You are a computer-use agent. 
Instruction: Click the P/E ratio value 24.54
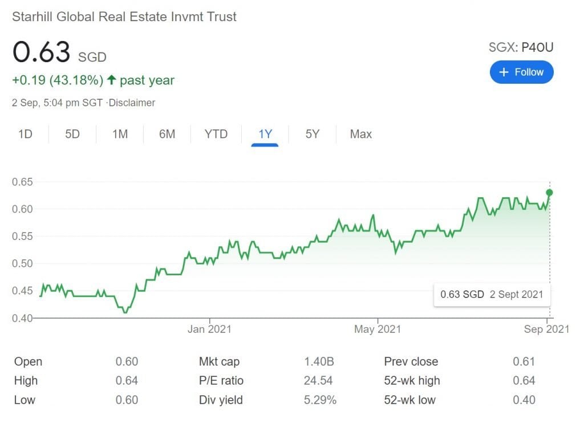(x=318, y=381)
